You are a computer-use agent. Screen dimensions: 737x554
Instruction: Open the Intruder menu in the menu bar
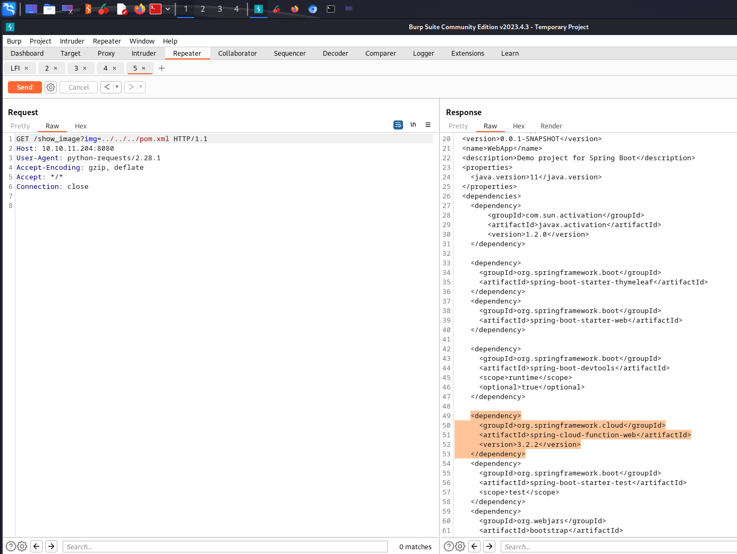72,41
